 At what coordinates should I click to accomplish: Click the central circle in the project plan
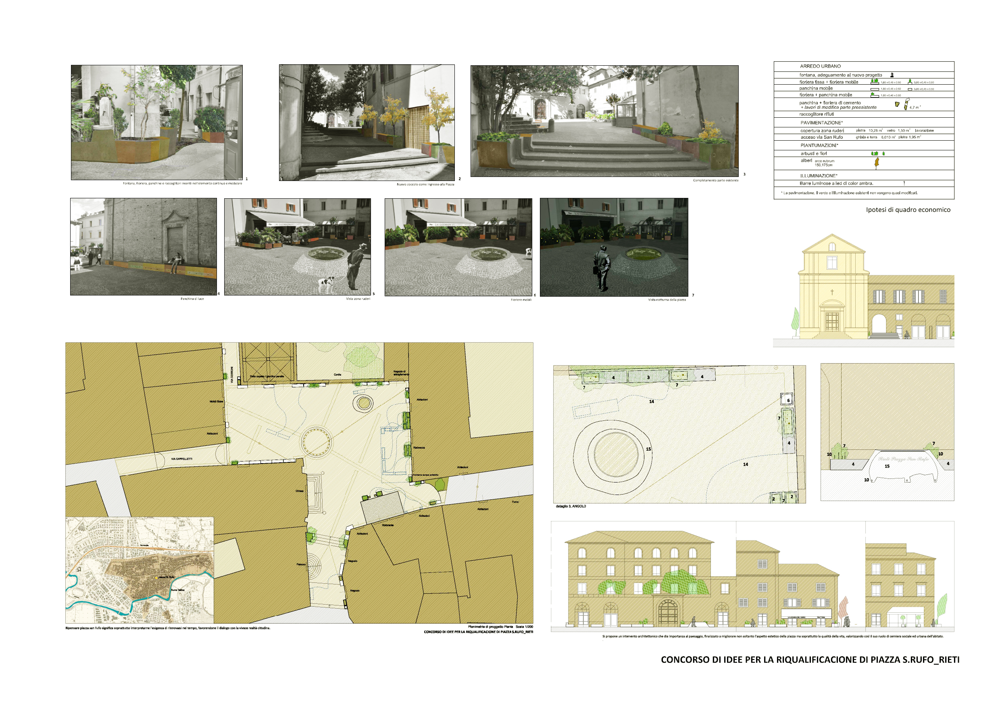pos(317,442)
